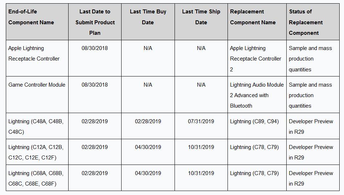
Task: Click the "Game Controller Module" cell
Action: (37, 85)
